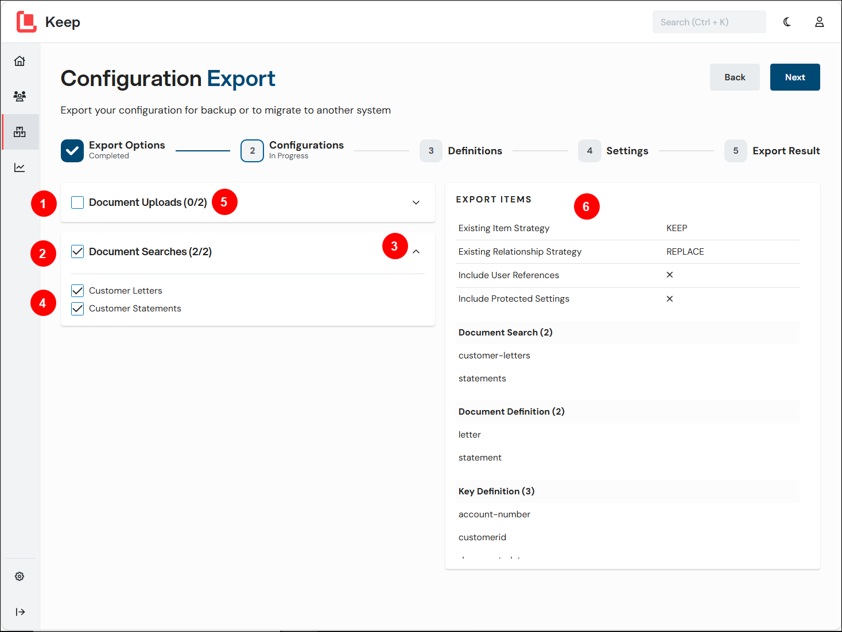This screenshot has width=842, height=632.
Task: Open the settings gear icon in sidebar
Action: 20,576
